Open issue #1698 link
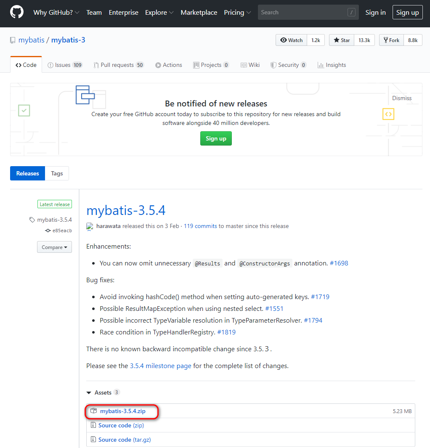 pyautogui.click(x=339, y=263)
